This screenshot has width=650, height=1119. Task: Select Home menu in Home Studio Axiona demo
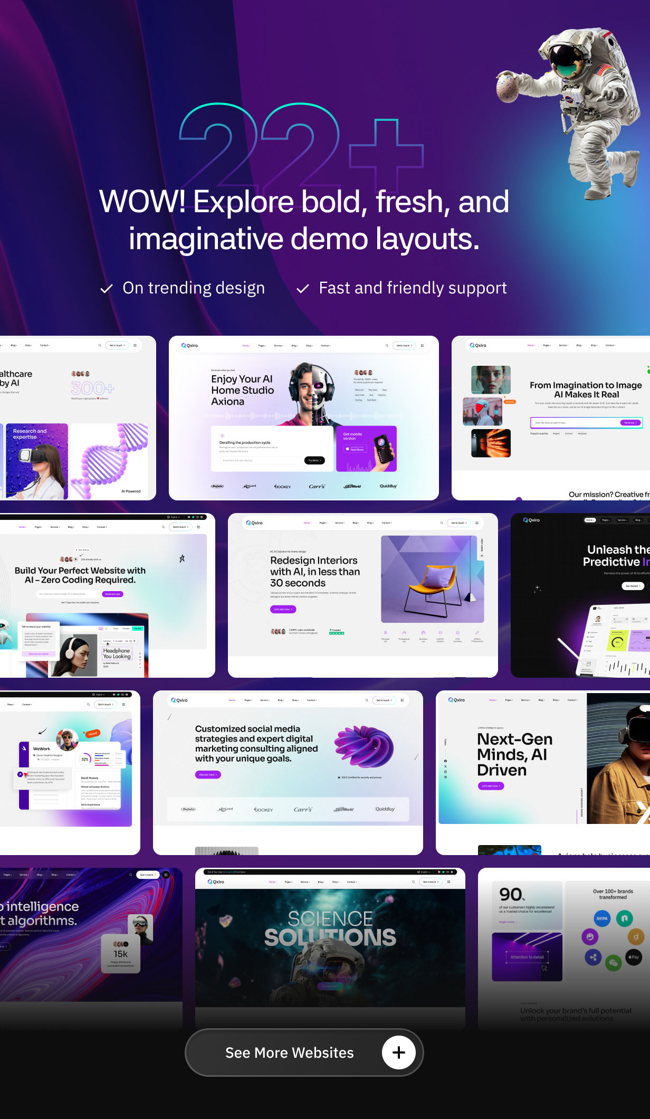(246, 346)
